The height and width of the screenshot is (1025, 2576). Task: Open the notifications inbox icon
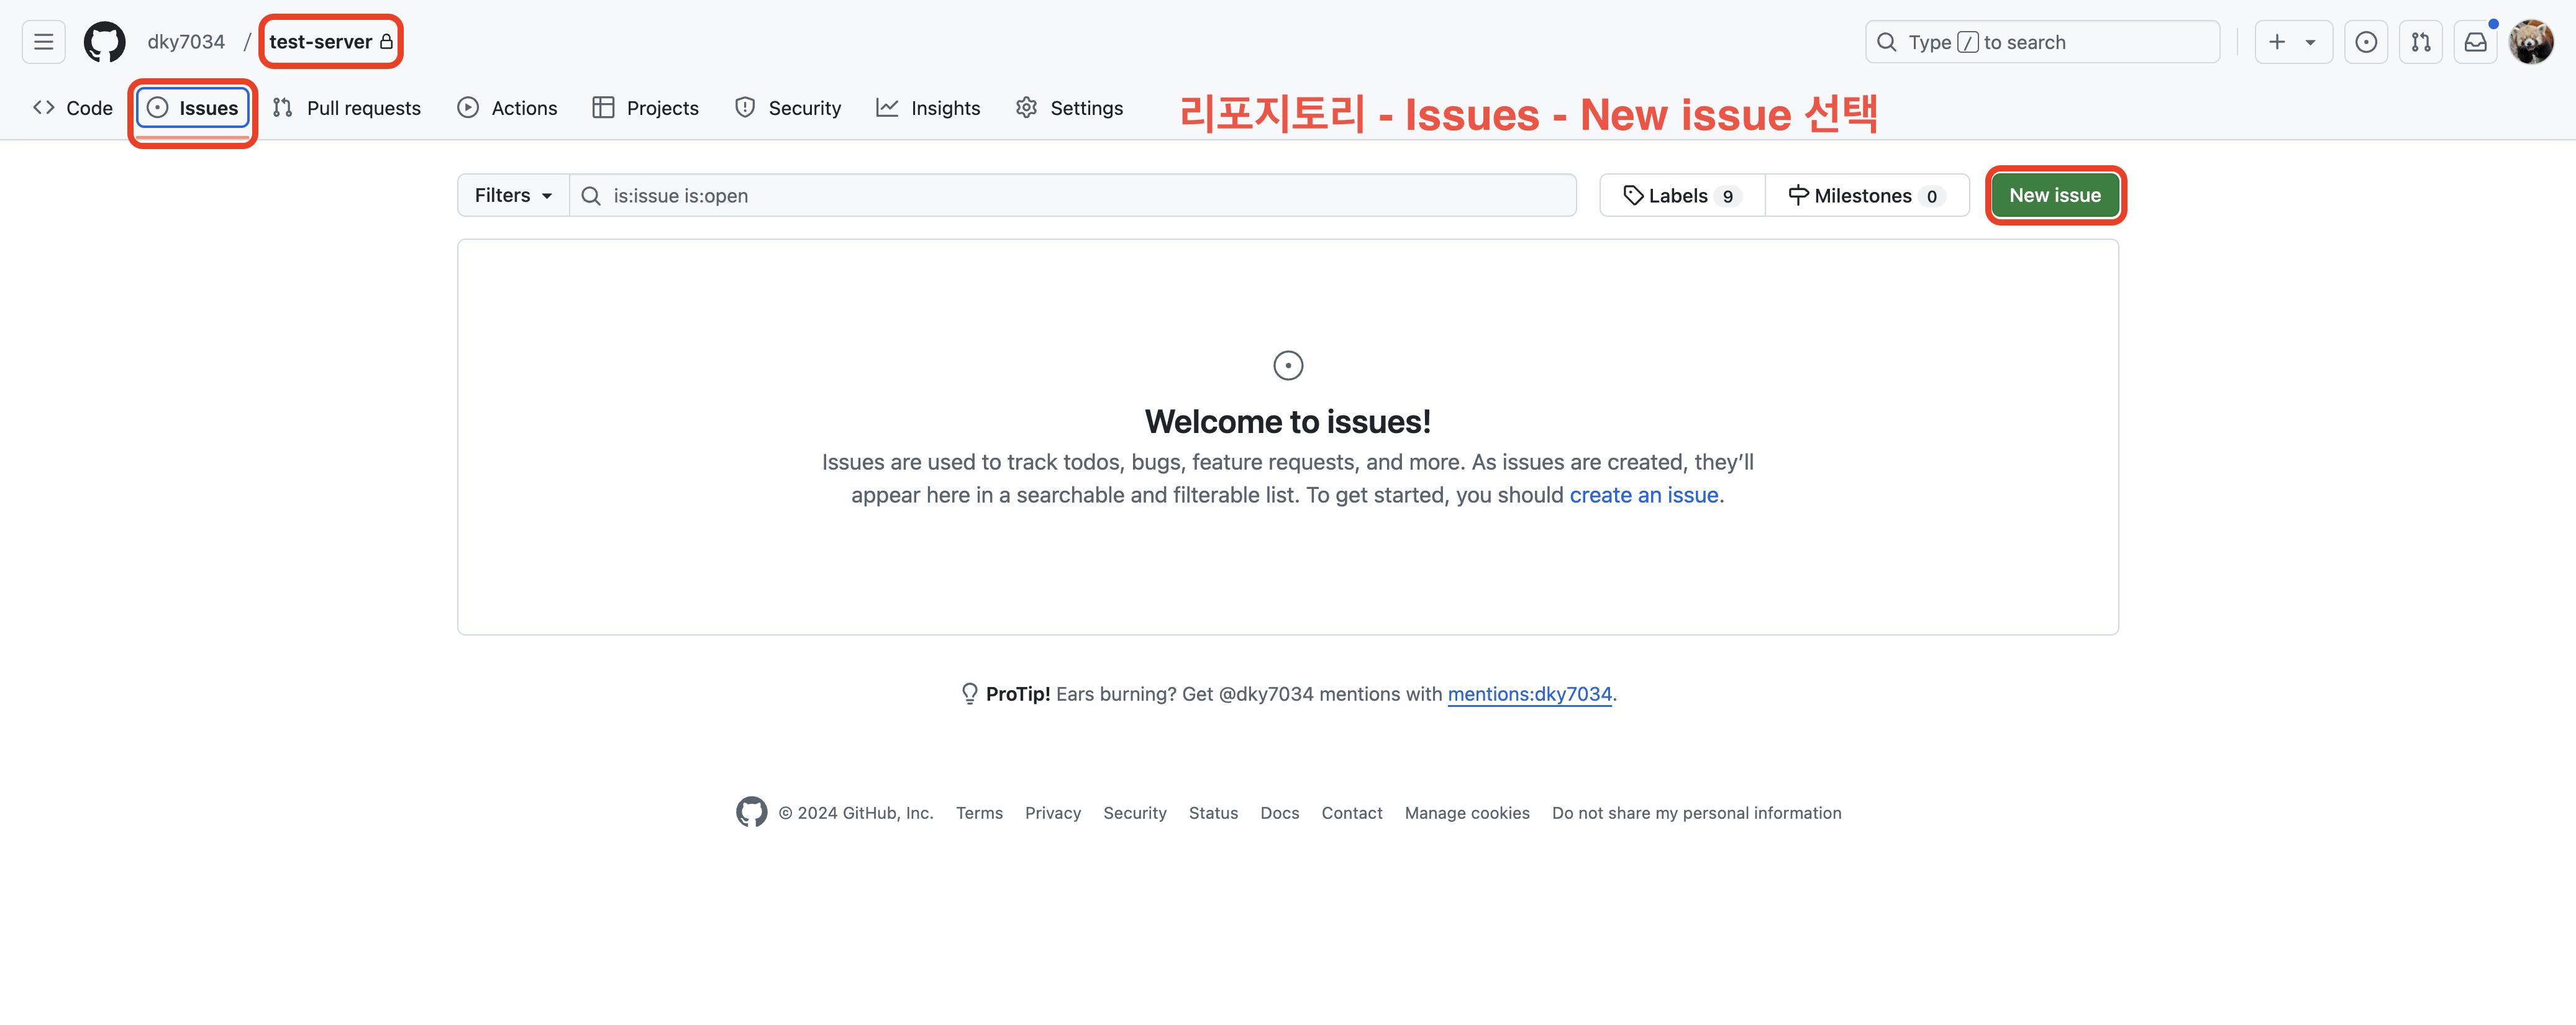[2475, 42]
